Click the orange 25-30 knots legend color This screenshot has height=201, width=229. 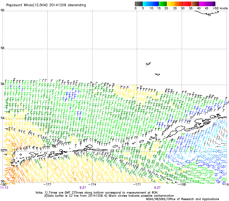tap(179, 4)
